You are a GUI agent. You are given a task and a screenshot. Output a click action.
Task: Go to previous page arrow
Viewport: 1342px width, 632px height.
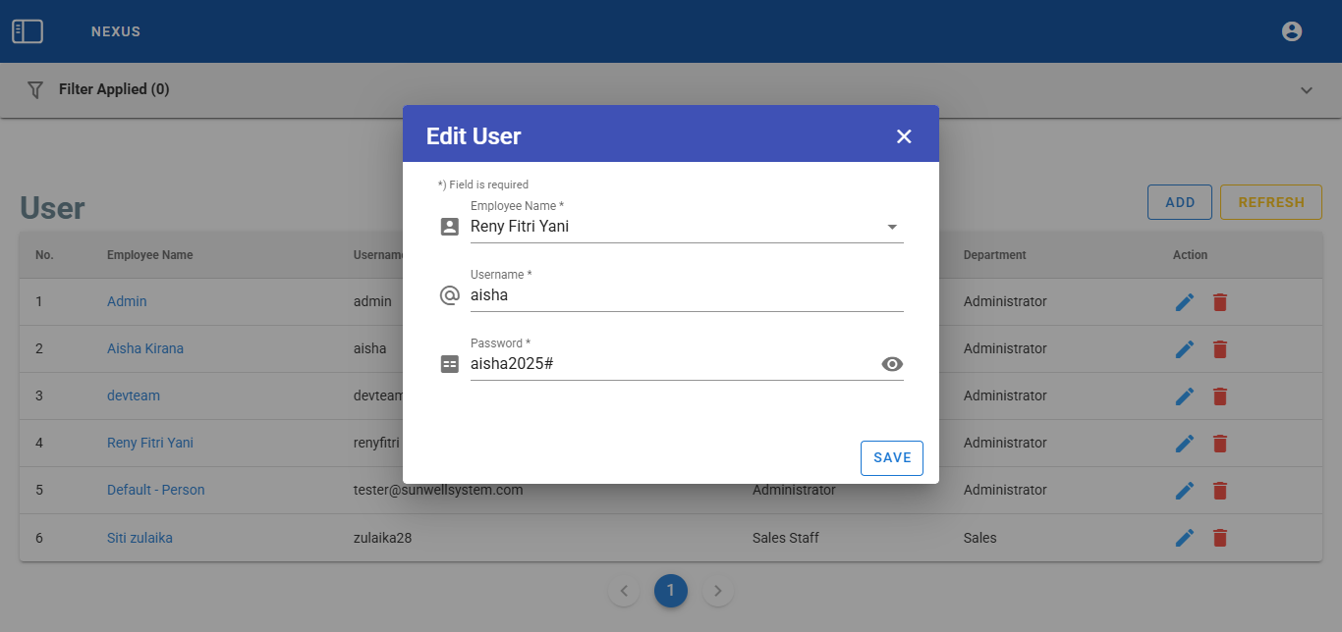(x=624, y=591)
